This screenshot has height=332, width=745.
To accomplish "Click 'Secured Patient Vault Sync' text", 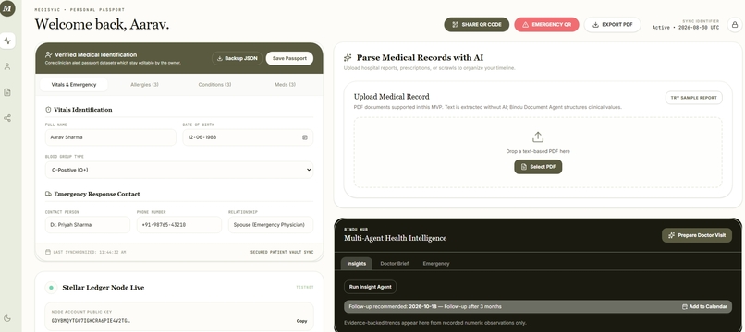I will (282, 253).
